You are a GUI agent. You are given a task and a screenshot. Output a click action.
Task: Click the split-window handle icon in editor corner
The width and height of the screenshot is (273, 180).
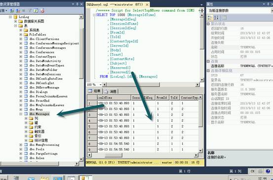point(201,11)
